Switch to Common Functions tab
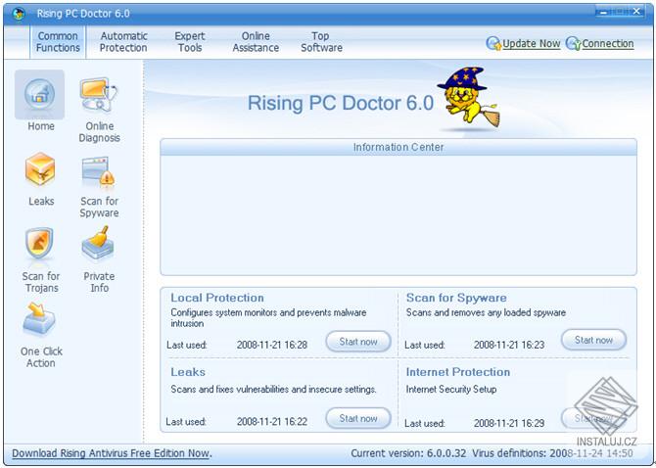Image resolution: width=656 pixels, height=468 pixels. point(58,42)
